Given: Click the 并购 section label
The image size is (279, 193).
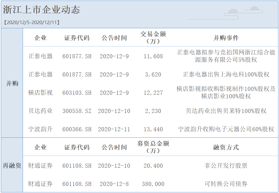Looking at the screenshot, I should point(12,84).
